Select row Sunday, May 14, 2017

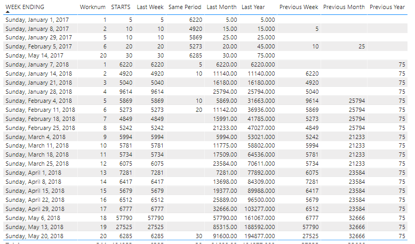[x=205, y=55]
